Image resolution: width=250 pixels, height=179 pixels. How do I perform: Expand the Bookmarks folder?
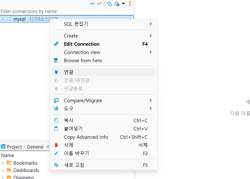(3, 163)
